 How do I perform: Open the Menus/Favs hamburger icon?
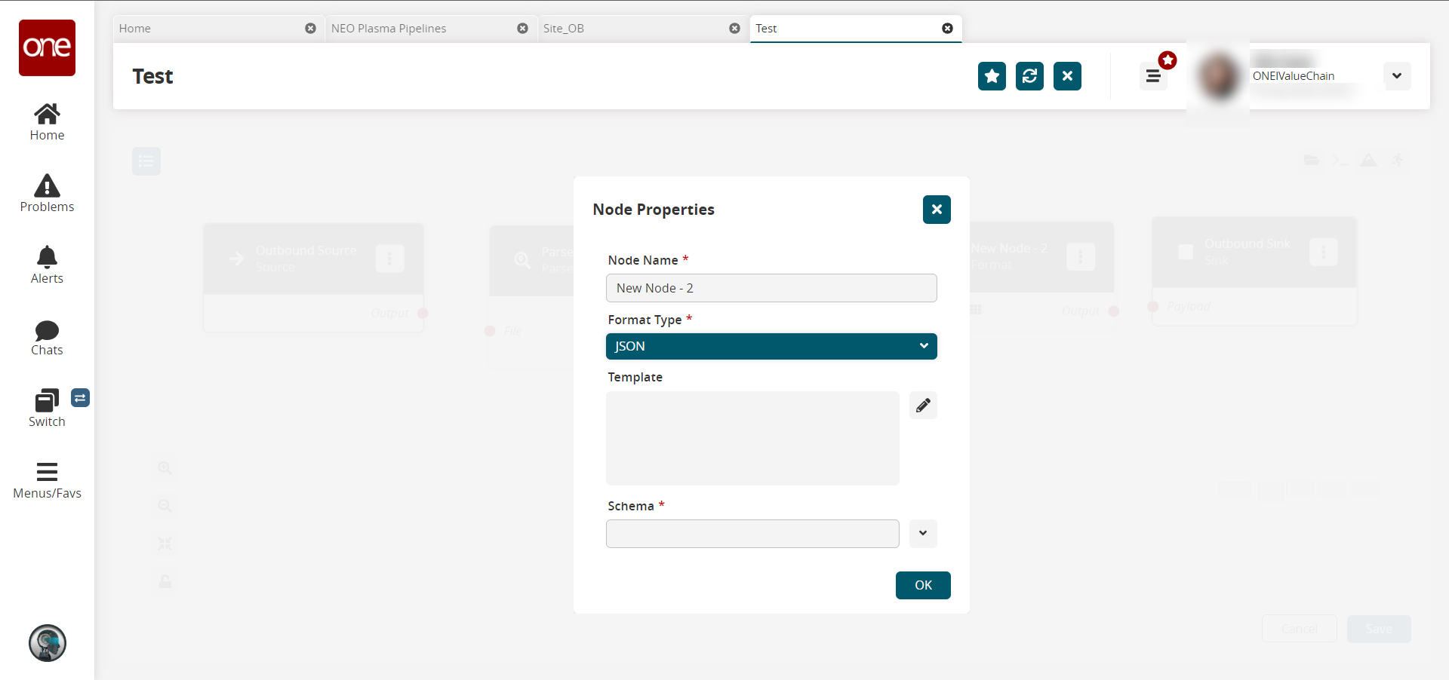(x=47, y=472)
